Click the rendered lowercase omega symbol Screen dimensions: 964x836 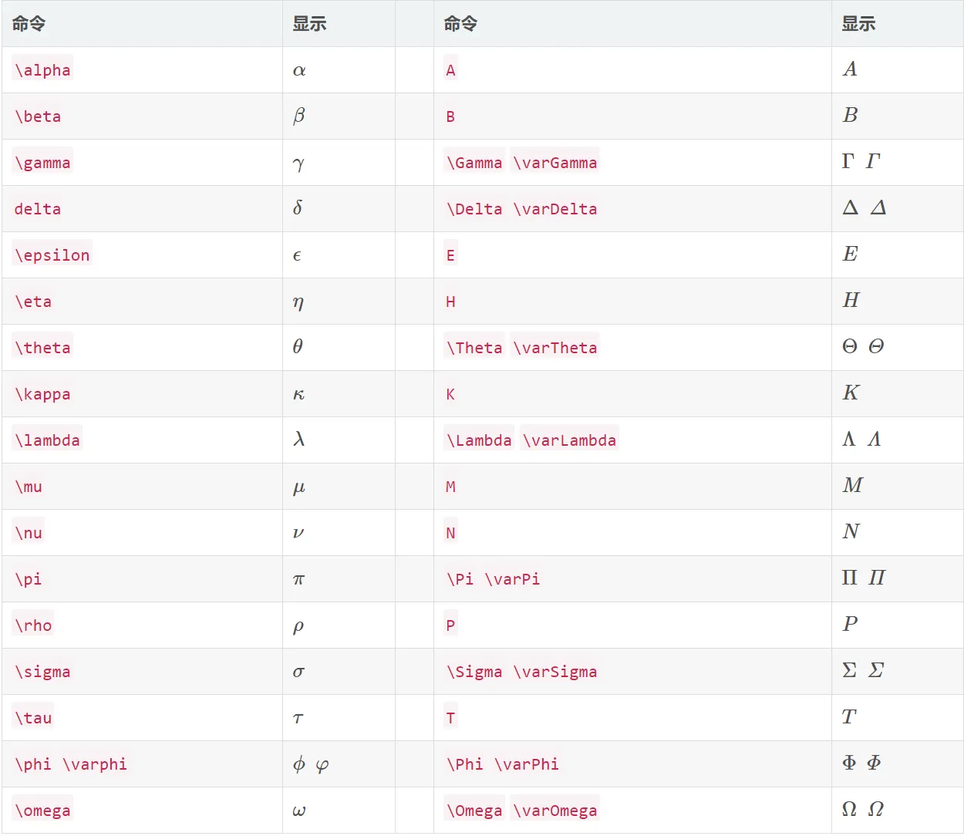[299, 811]
